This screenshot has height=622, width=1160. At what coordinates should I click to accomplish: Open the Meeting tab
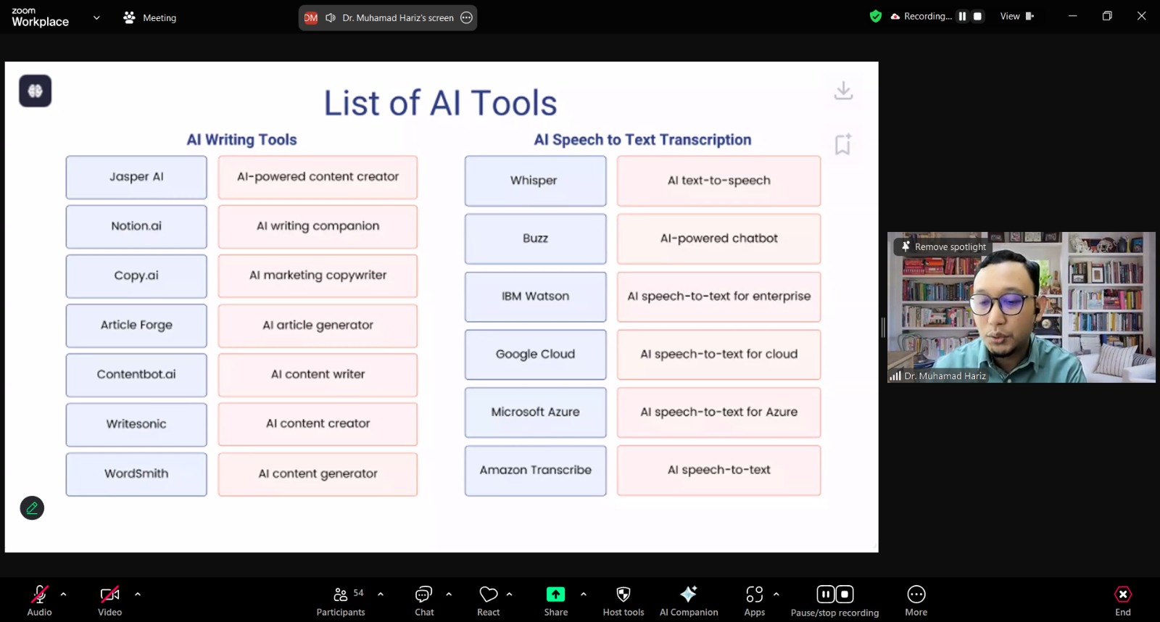click(150, 17)
